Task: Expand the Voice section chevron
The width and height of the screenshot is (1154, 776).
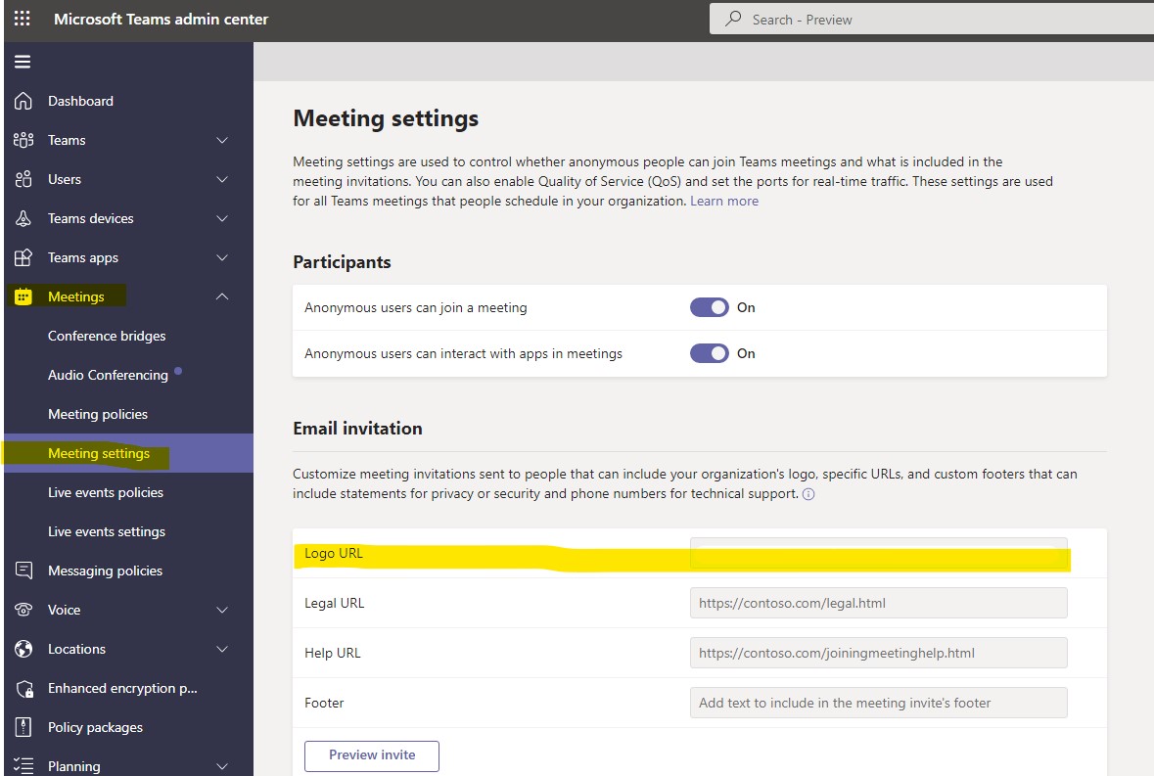Action: click(222, 610)
